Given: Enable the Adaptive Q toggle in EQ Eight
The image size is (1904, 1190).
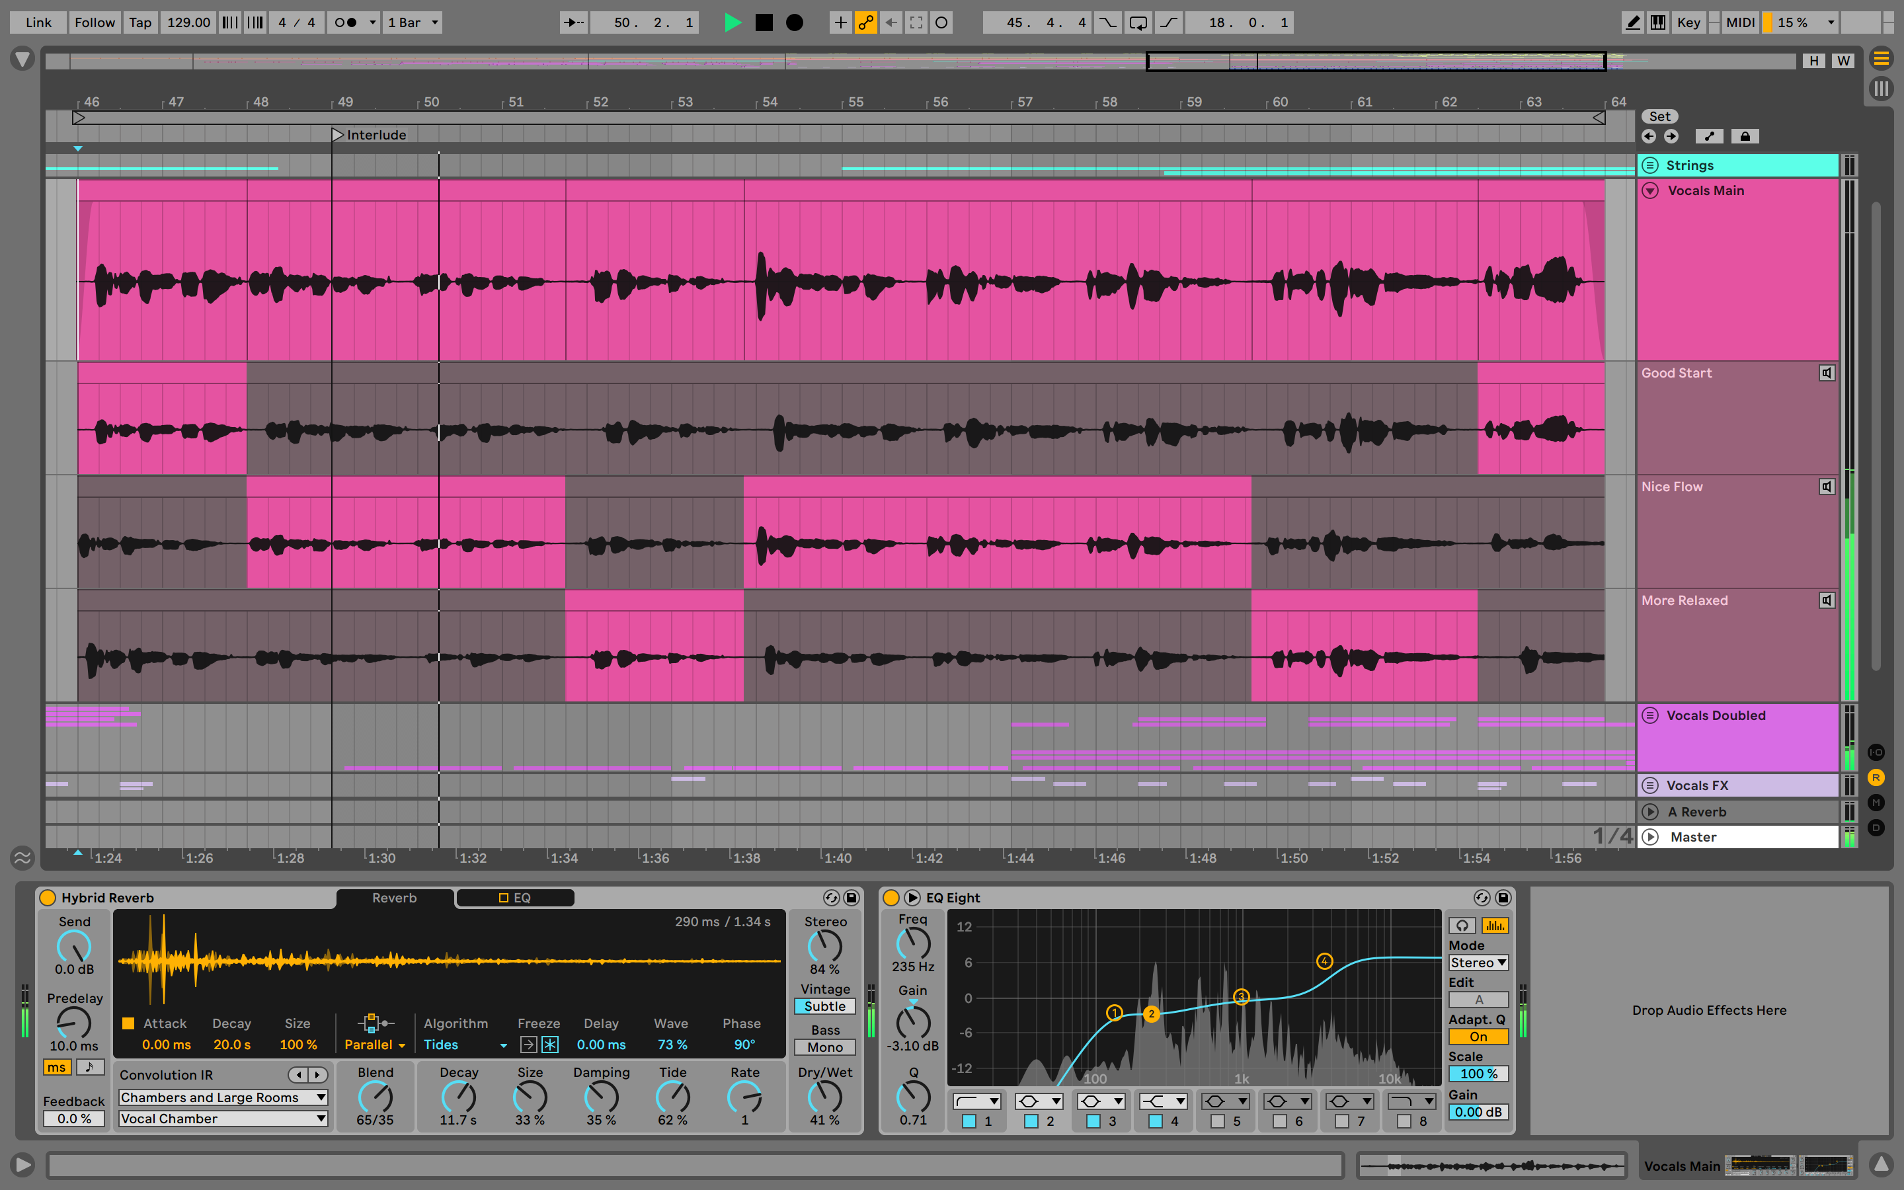Looking at the screenshot, I should point(1478,1037).
